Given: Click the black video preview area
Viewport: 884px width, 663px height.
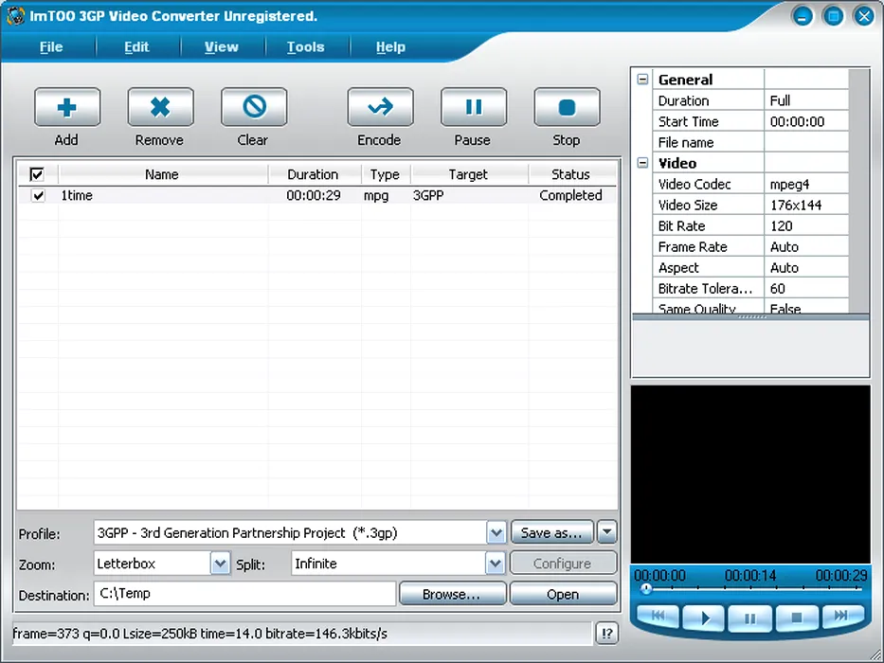Looking at the screenshot, I should click(750, 475).
